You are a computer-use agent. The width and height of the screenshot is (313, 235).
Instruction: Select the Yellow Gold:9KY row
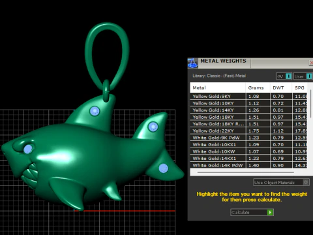coord(248,96)
